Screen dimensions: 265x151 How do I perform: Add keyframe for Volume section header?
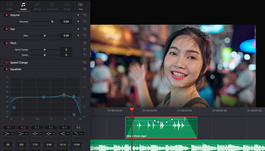[78, 15]
